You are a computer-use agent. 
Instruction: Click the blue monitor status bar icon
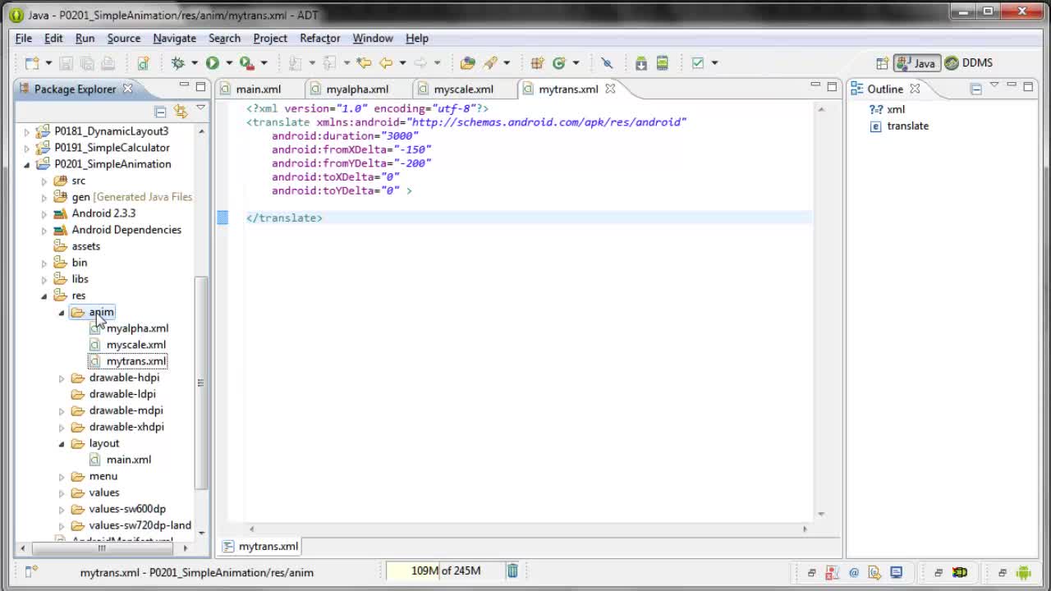tap(896, 572)
